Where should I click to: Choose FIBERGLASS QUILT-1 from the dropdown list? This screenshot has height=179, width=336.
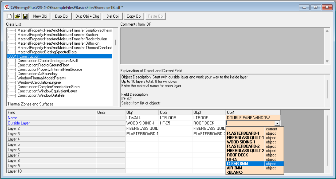tap(255, 138)
